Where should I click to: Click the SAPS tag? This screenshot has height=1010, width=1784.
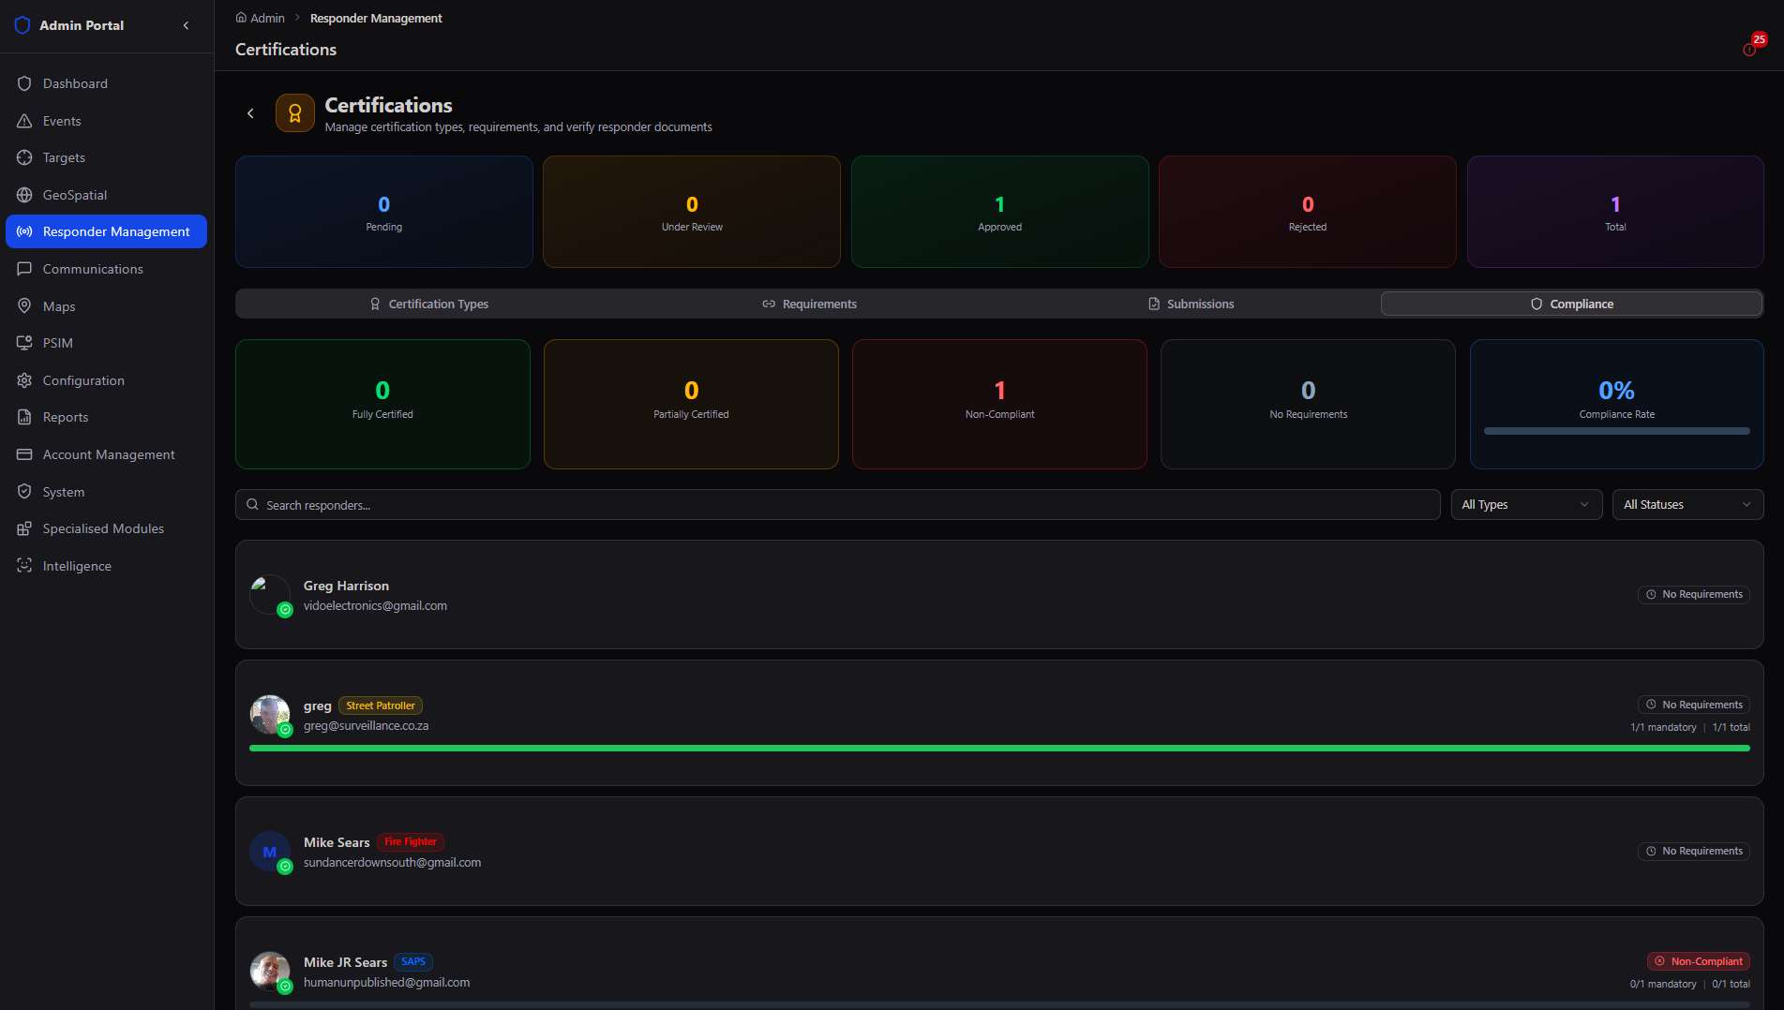pyautogui.click(x=413, y=962)
